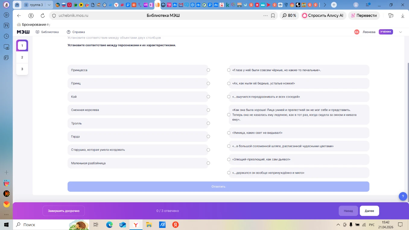This screenshot has width=409, height=230.
Task: Click the МЭШ logo
Action: [23, 32]
